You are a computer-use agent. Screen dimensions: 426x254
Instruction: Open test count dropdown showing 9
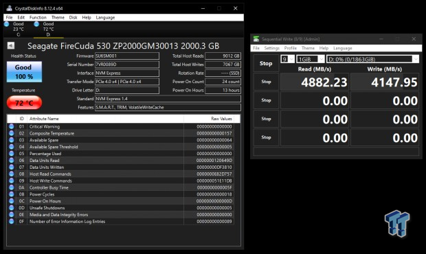287,59
